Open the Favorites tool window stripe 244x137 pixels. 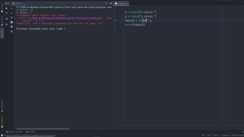2,106
